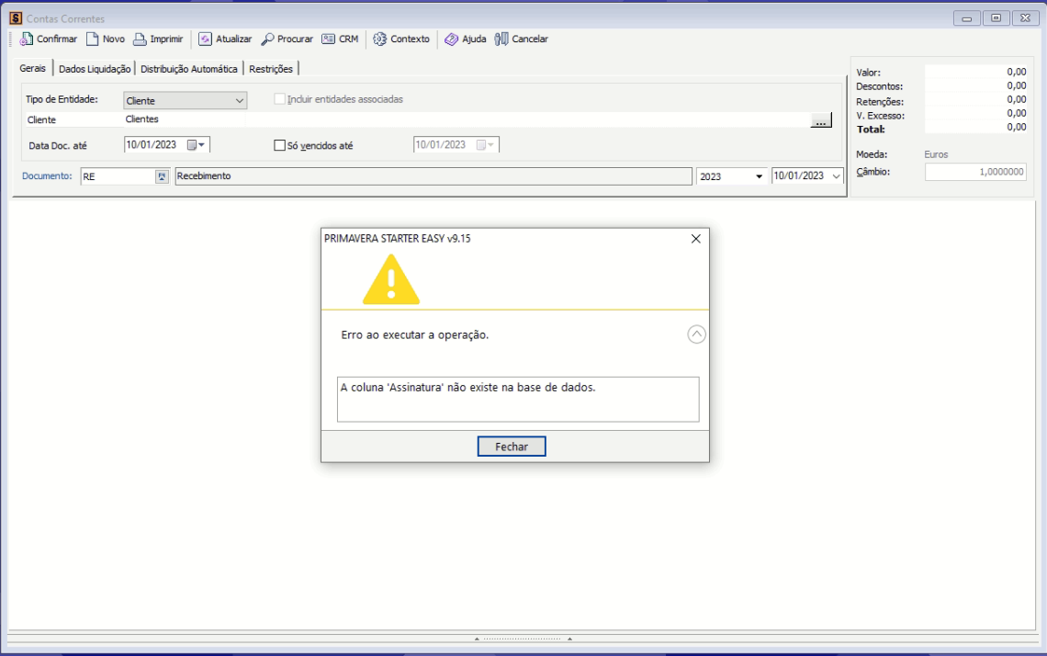Click the Documento code input field

(117, 176)
